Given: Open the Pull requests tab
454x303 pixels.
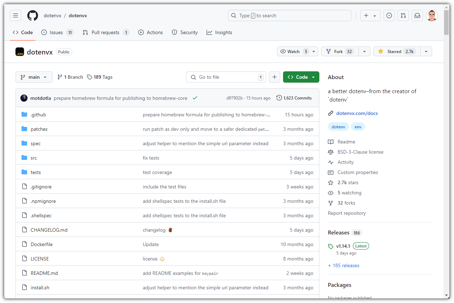Looking at the screenshot, I should coord(106,32).
